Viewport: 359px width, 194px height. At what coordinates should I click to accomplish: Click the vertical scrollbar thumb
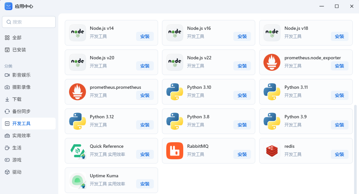pyautogui.click(x=356, y=147)
